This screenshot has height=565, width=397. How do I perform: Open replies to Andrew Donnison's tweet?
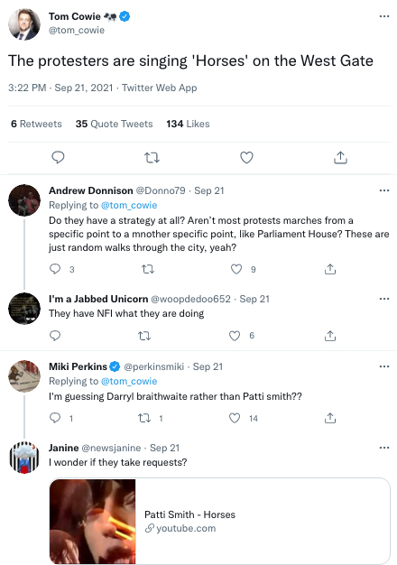(55, 269)
